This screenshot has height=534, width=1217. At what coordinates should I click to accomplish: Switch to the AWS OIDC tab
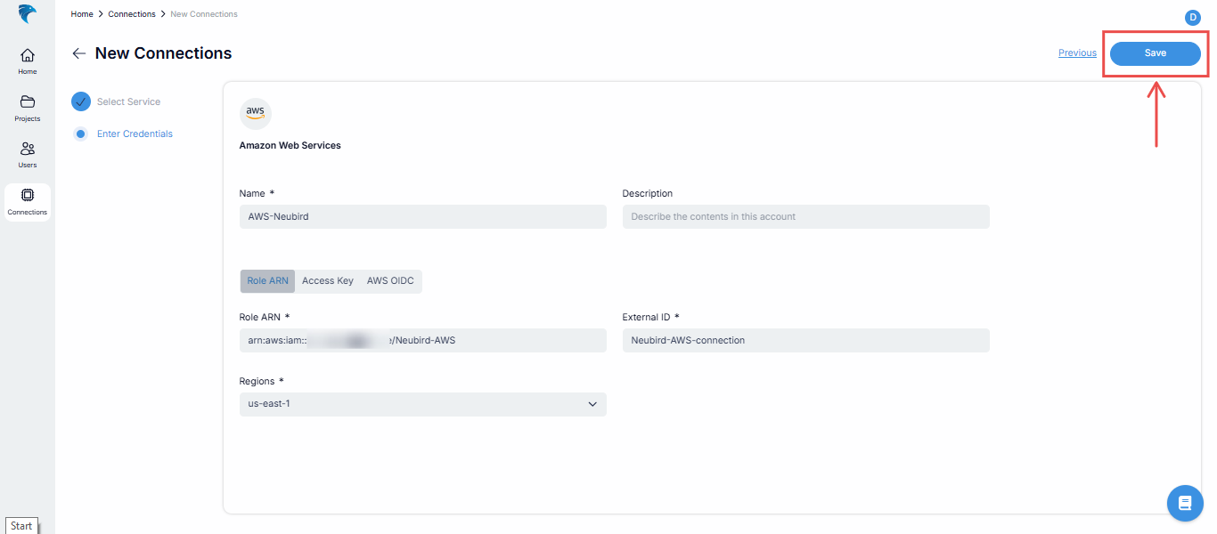tap(390, 280)
